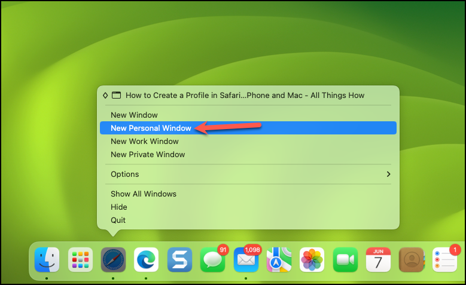This screenshot has width=466, height=285.
Task: Start FaceTime from the Dock
Action: pyautogui.click(x=345, y=260)
